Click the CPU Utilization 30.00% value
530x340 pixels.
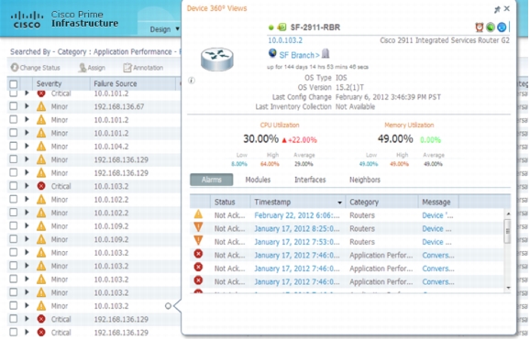pos(261,139)
